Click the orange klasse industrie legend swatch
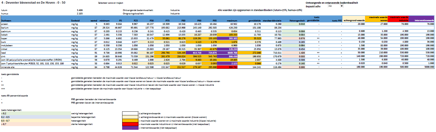The image size is (436, 132). pyautogui.click(x=129, y=120)
